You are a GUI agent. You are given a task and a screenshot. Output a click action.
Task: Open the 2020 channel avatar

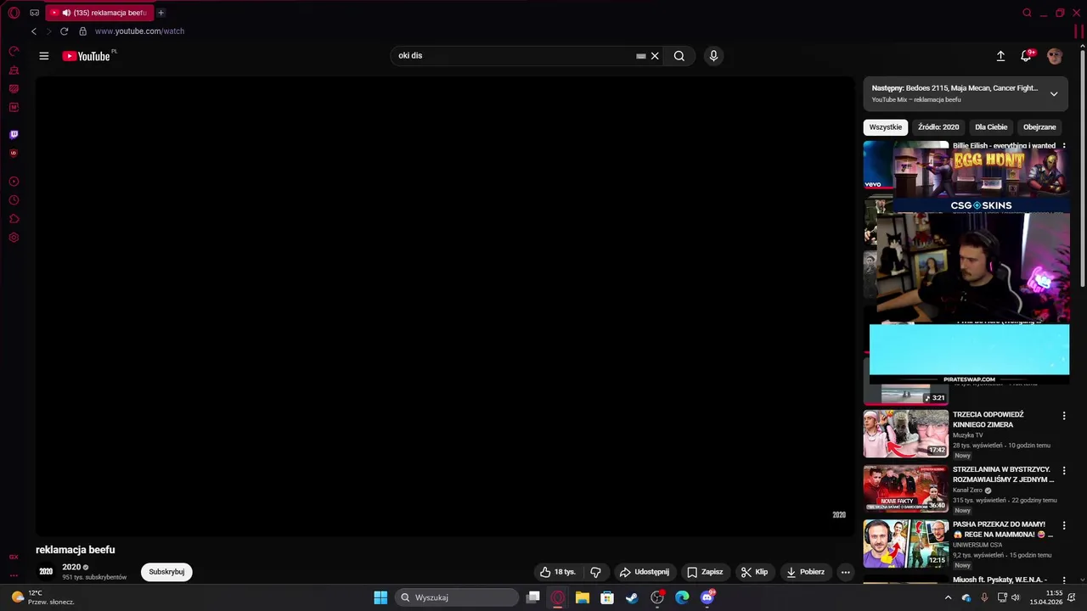pyautogui.click(x=46, y=572)
